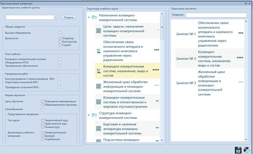
Task: Click course structure scrollbar up arrow
Action: [x=162, y=14]
